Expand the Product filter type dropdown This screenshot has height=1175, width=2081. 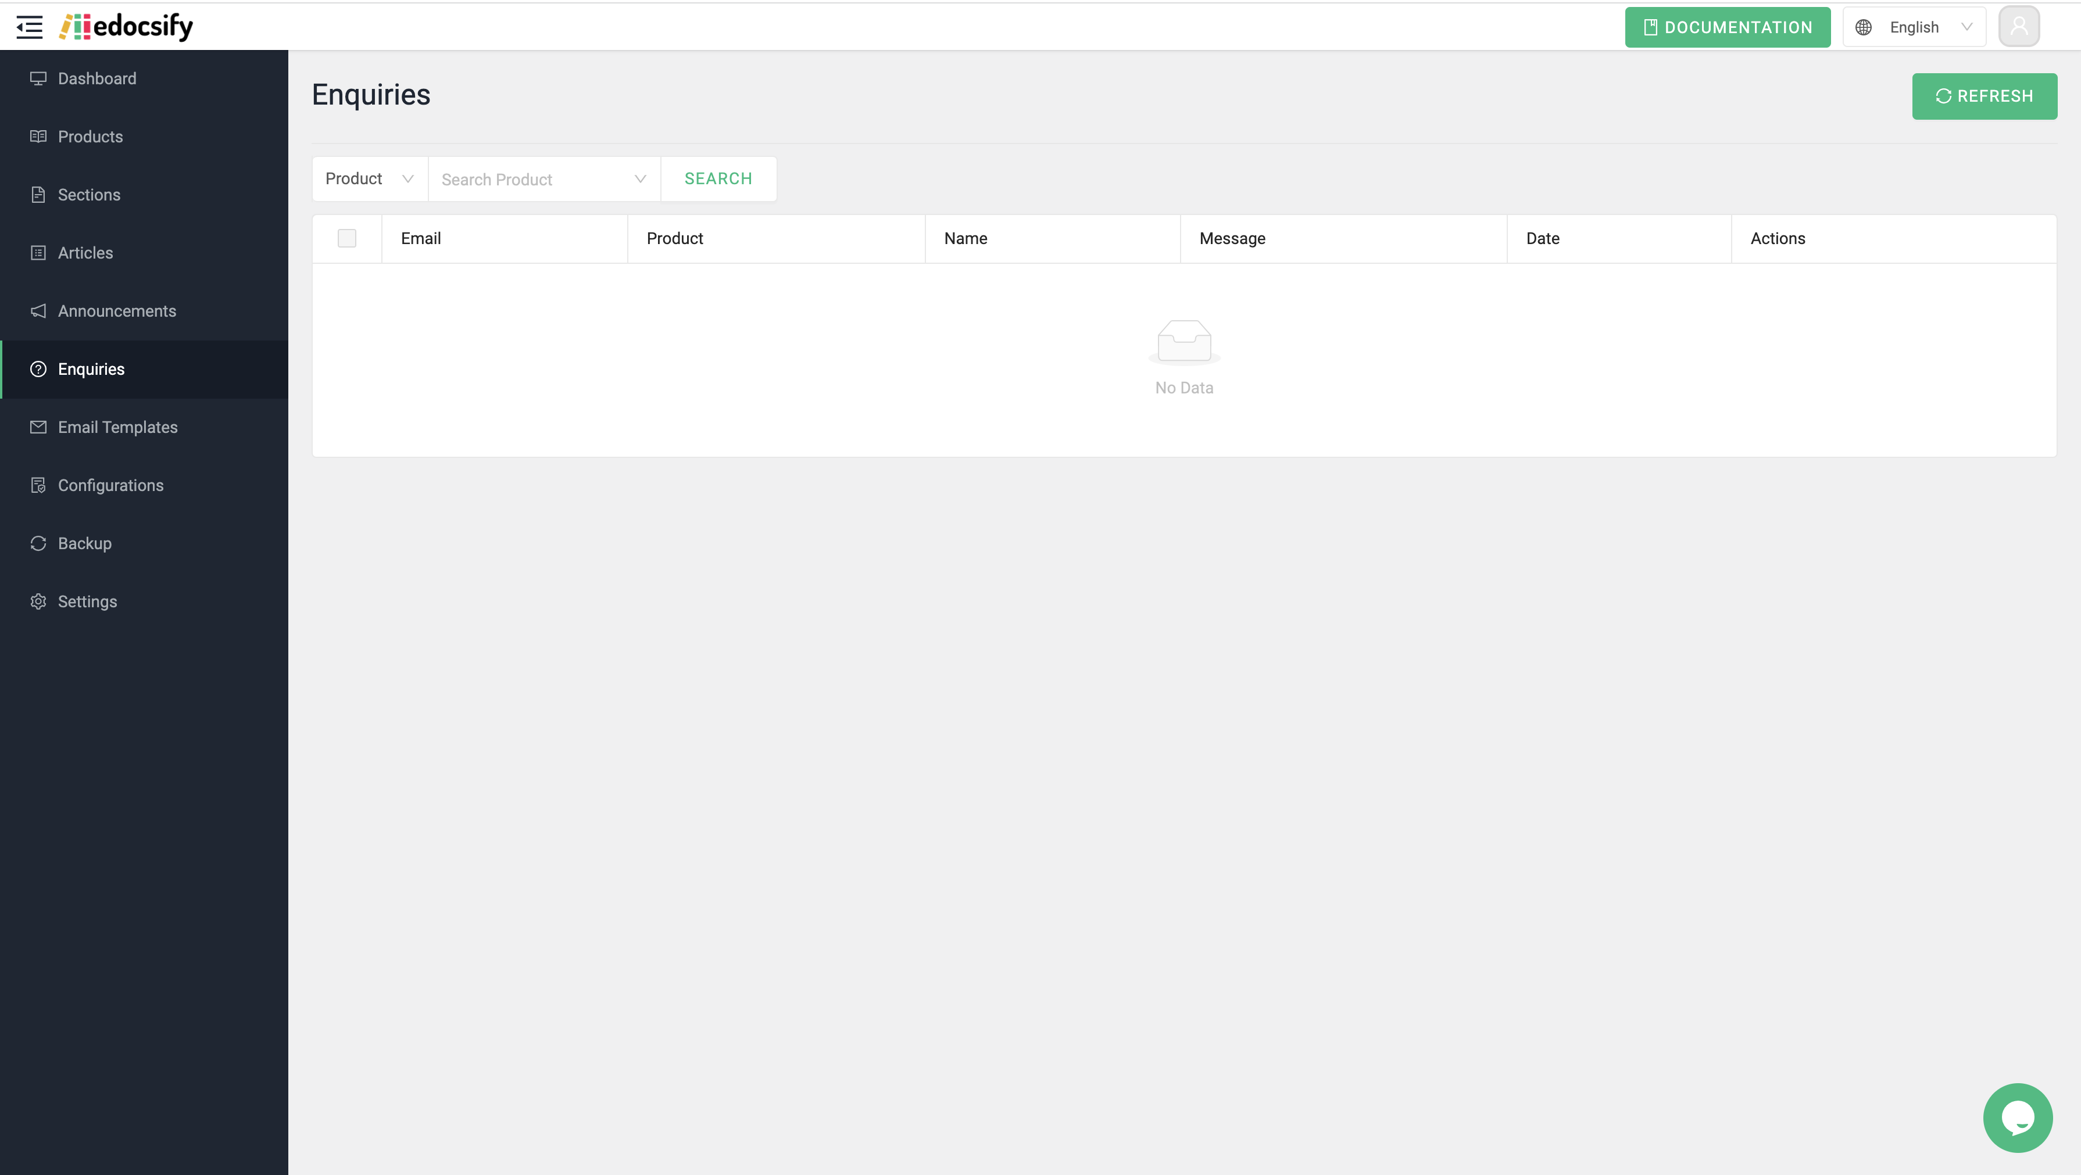pos(369,178)
